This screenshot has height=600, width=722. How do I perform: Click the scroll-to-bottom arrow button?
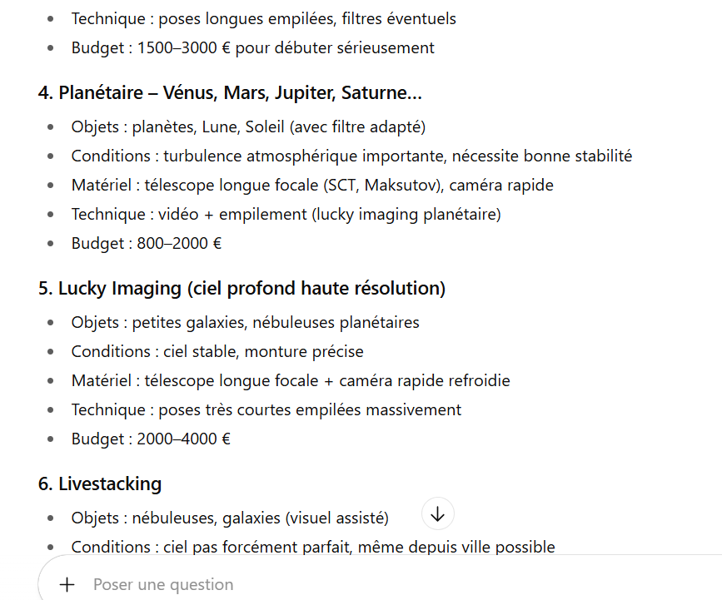coord(438,514)
